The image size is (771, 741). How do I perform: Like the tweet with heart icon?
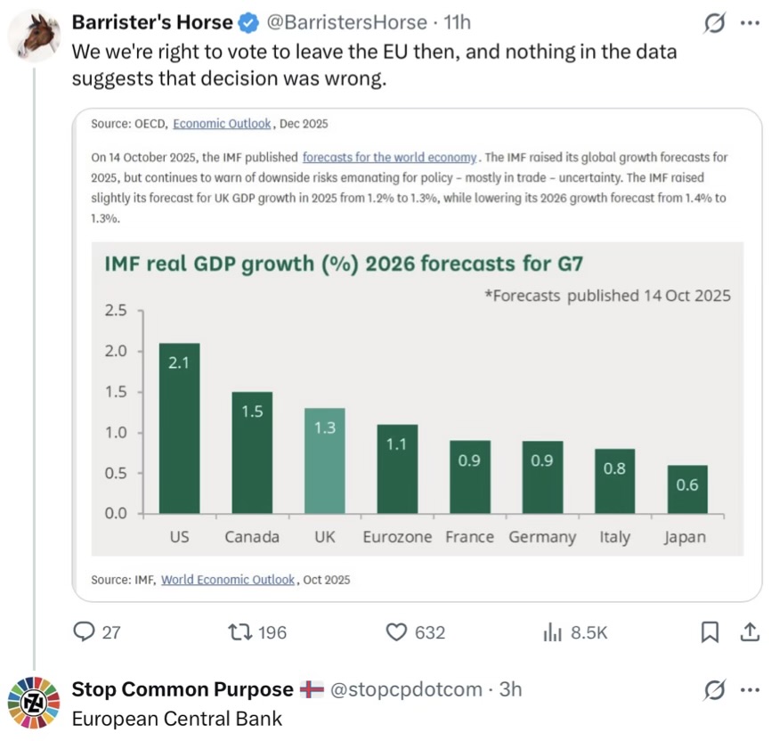tap(396, 632)
